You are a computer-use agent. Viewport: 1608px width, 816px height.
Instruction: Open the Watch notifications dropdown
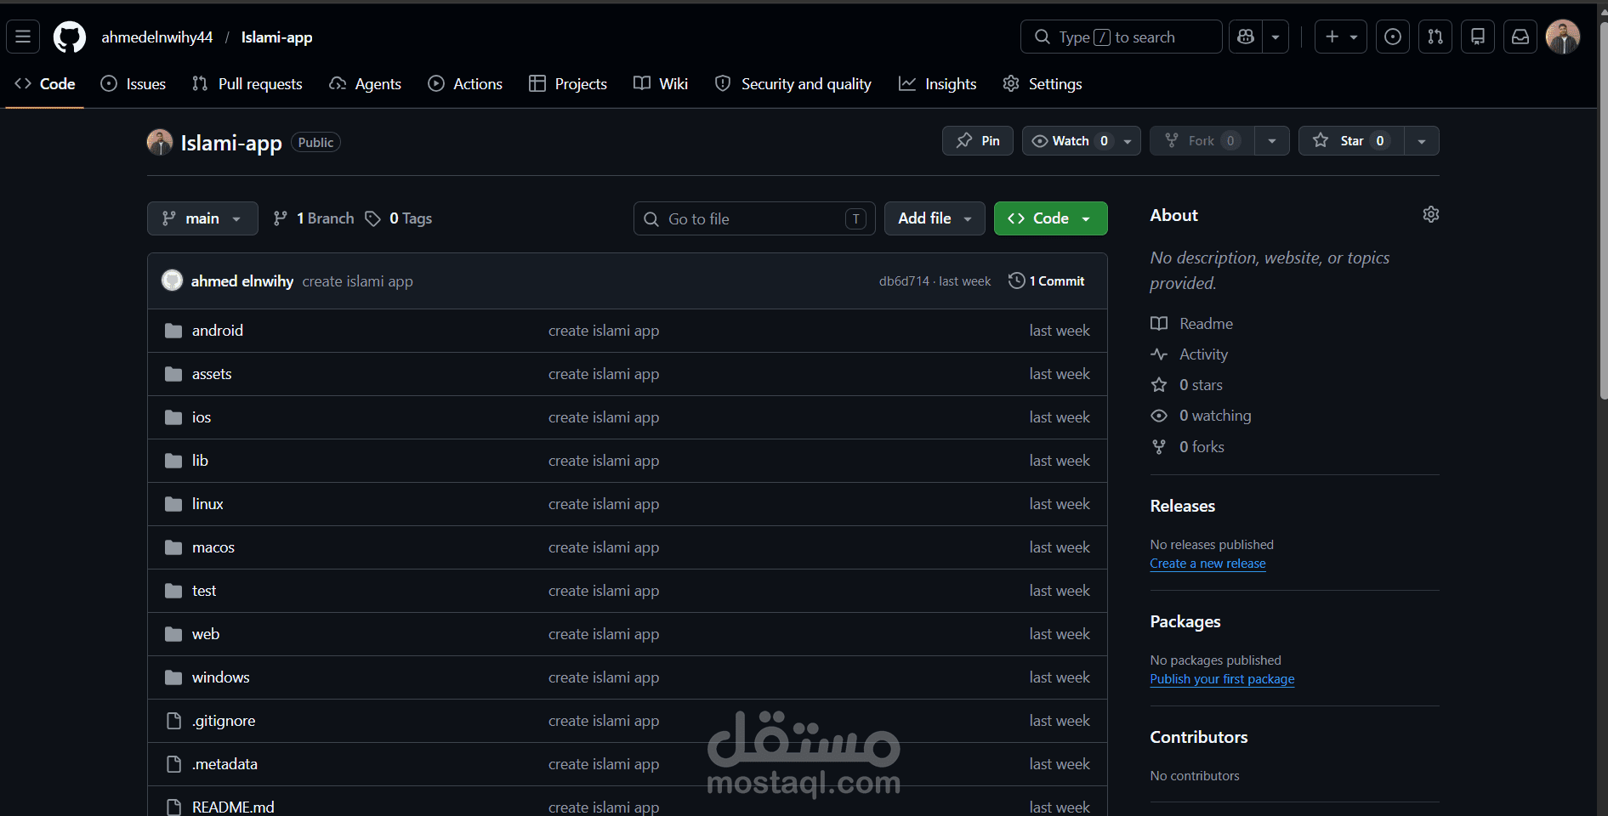point(1082,141)
